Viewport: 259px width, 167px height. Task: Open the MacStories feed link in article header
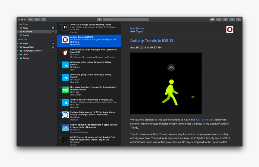point(137,28)
